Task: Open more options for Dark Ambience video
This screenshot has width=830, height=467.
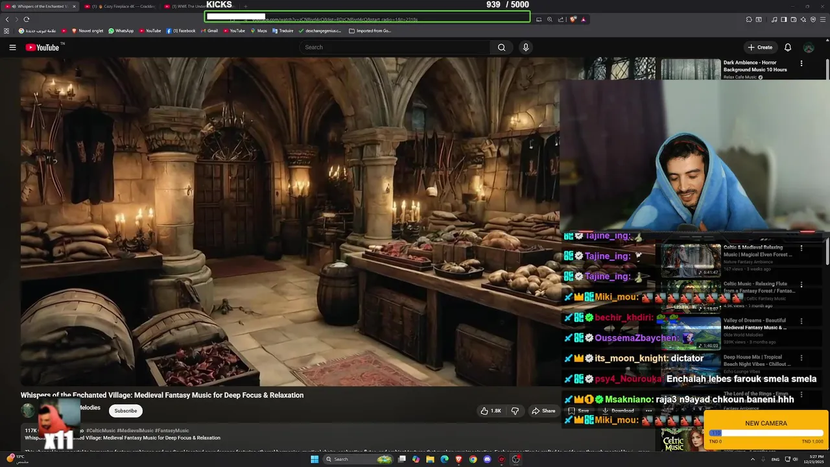Action: pyautogui.click(x=801, y=64)
